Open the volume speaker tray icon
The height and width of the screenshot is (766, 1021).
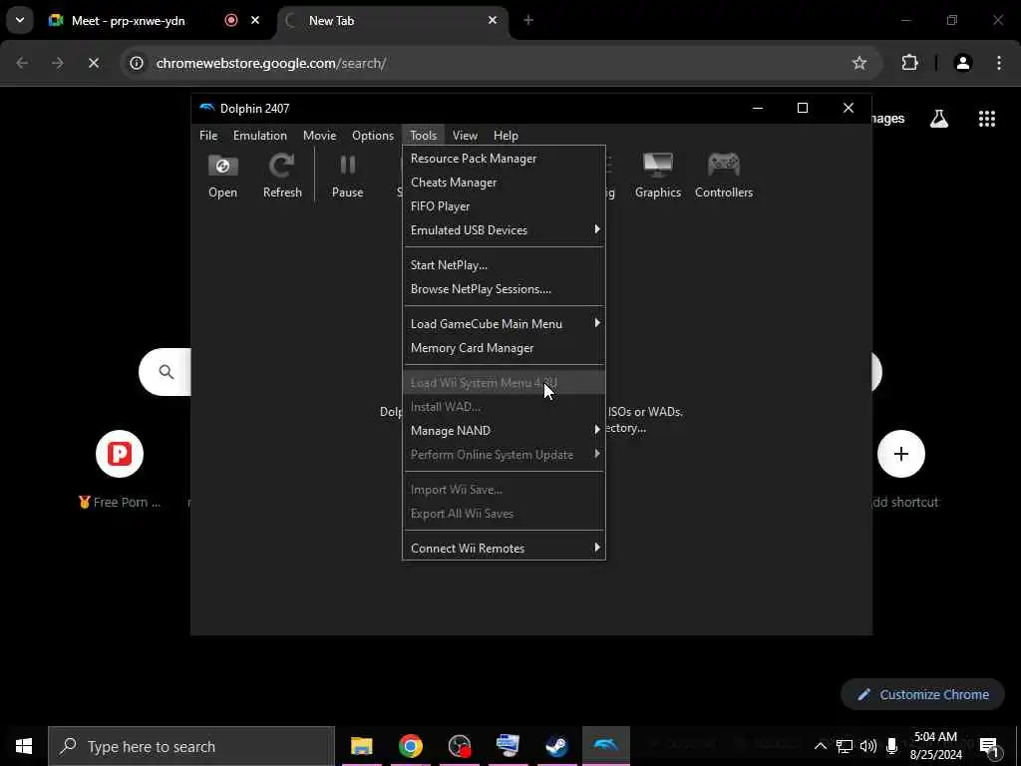click(x=868, y=746)
